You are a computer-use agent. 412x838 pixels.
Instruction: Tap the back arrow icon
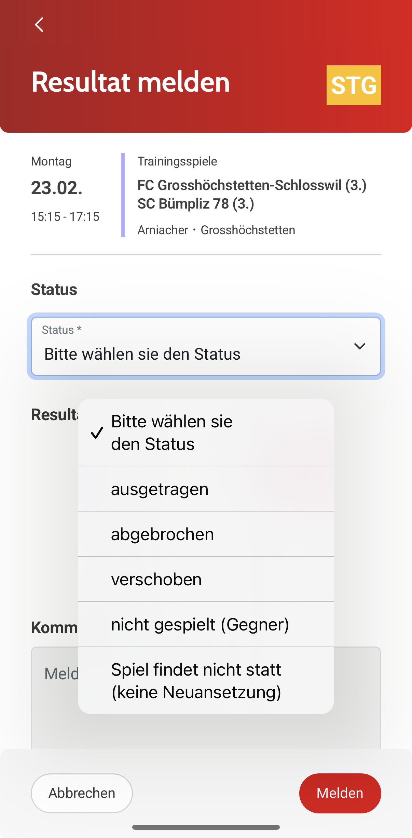point(39,25)
